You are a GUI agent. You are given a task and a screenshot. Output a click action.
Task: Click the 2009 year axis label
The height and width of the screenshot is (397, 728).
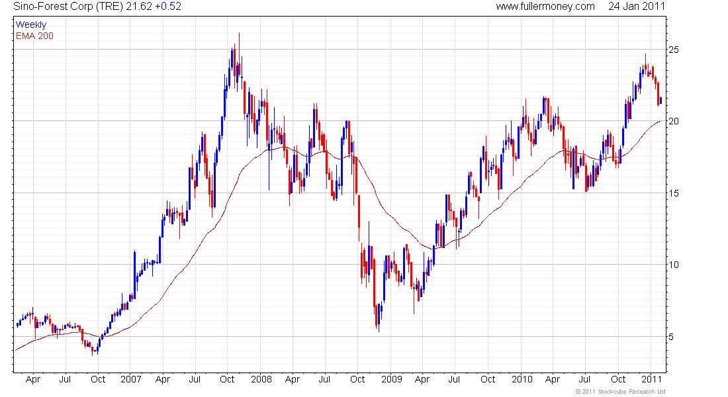tap(391, 379)
